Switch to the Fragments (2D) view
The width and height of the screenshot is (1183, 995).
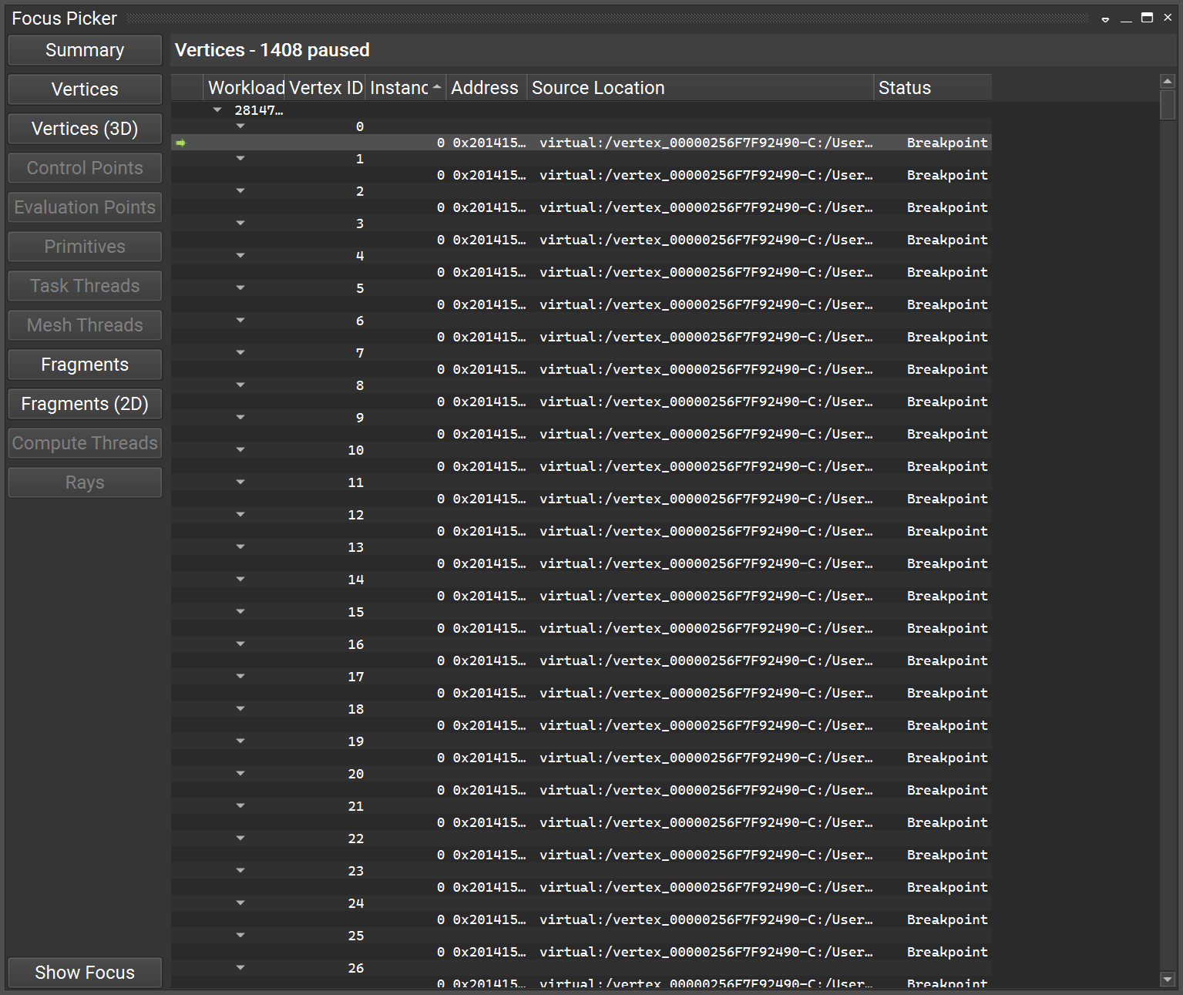84,403
